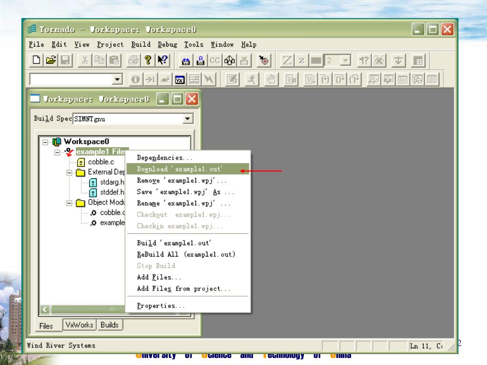Image resolution: width=487 pixels, height=365 pixels.
Task: Click the yellow question mark Help icon
Action: point(148,60)
